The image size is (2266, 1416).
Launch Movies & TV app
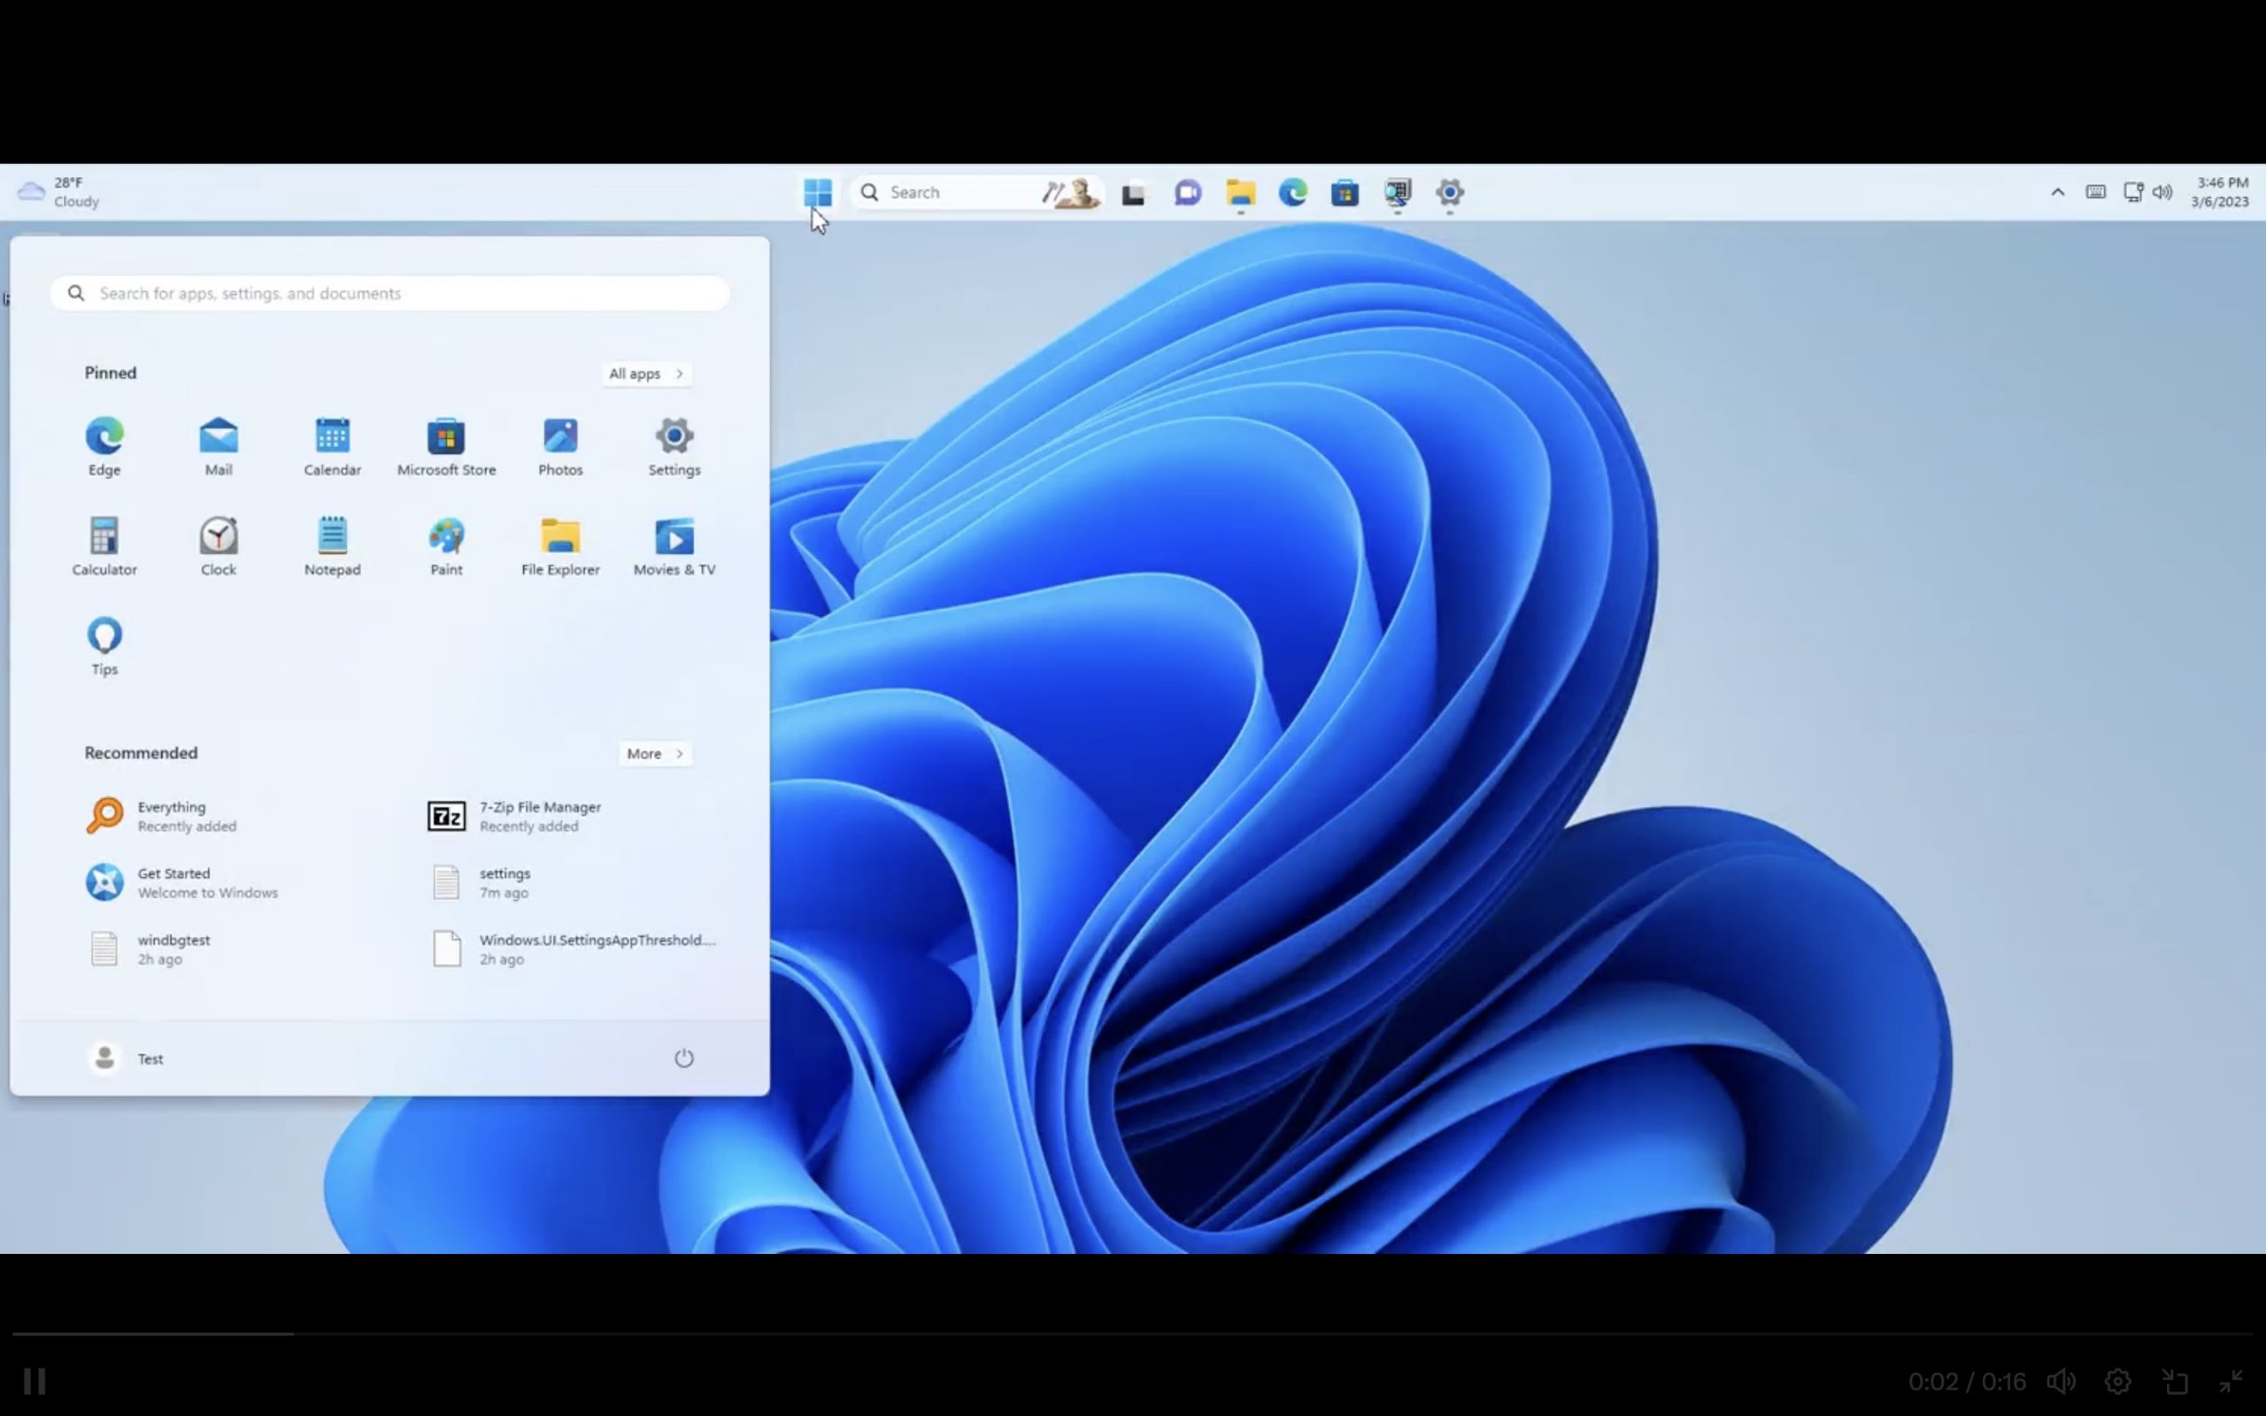pyautogui.click(x=674, y=546)
